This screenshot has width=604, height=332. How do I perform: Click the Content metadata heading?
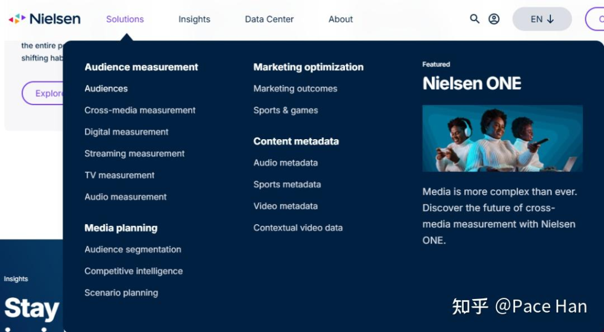click(296, 142)
